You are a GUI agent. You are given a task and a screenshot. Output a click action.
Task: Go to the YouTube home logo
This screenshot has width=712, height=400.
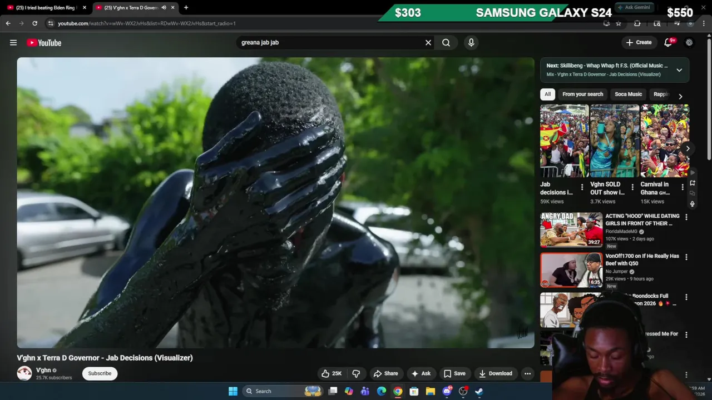pyautogui.click(x=44, y=43)
